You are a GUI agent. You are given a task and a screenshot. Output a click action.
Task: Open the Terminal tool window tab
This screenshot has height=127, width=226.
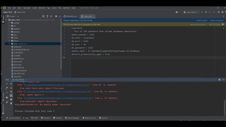(57, 118)
